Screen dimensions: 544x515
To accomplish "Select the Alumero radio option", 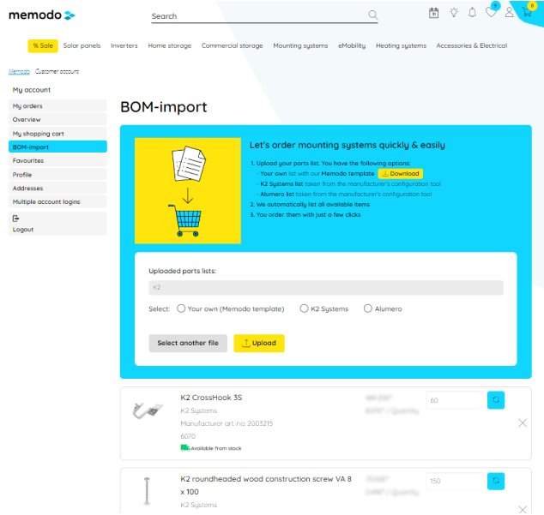I will pyautogui.click(x=368, y=308).
